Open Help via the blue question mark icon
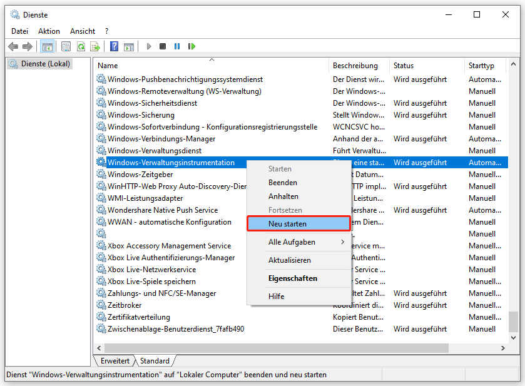 click(x=113, y=46)
